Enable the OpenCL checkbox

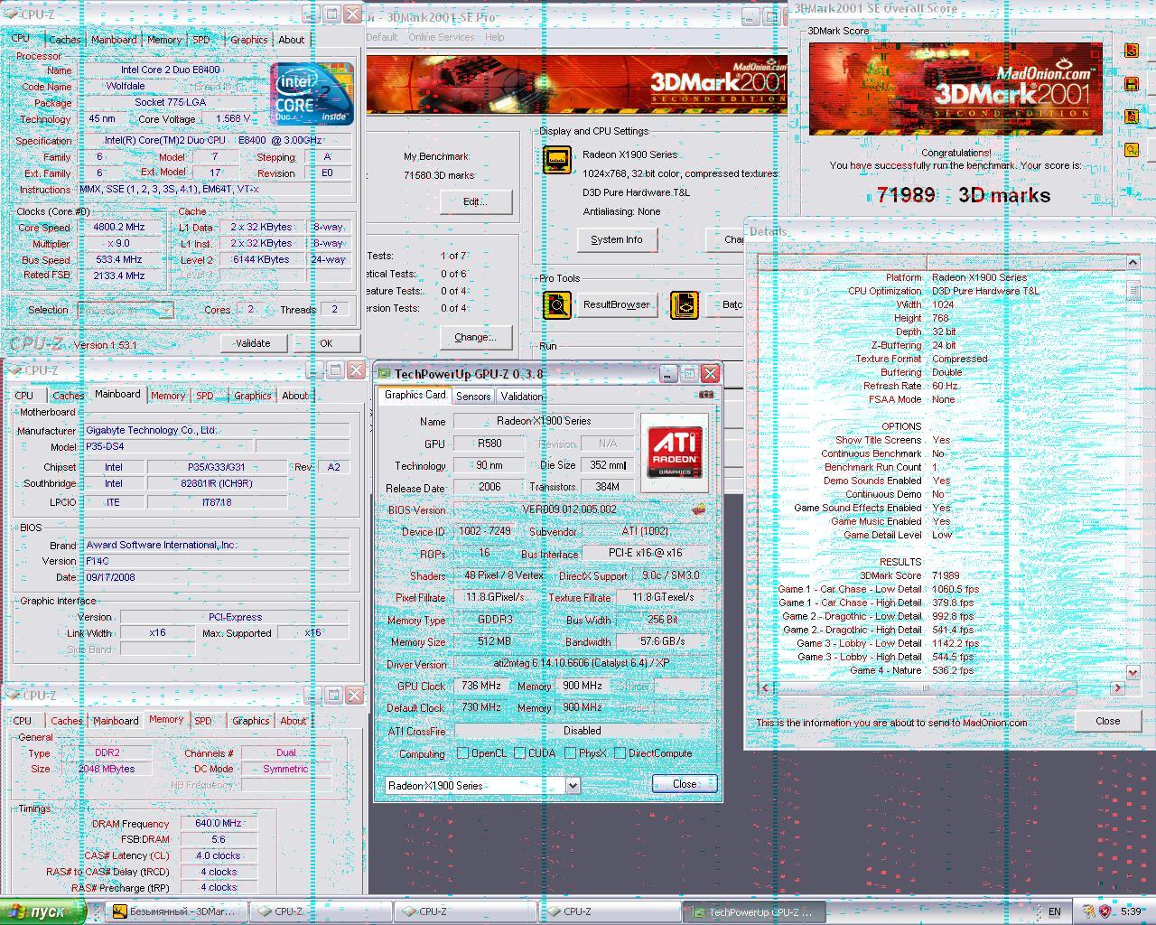coord(462,753)
